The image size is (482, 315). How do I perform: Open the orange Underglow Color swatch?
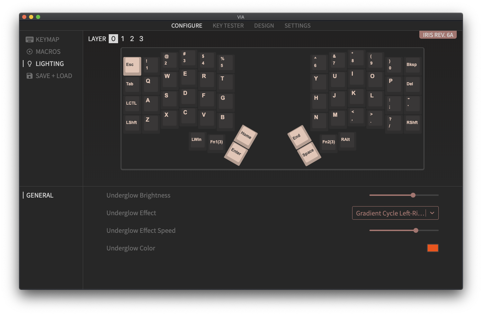point(432,248)
